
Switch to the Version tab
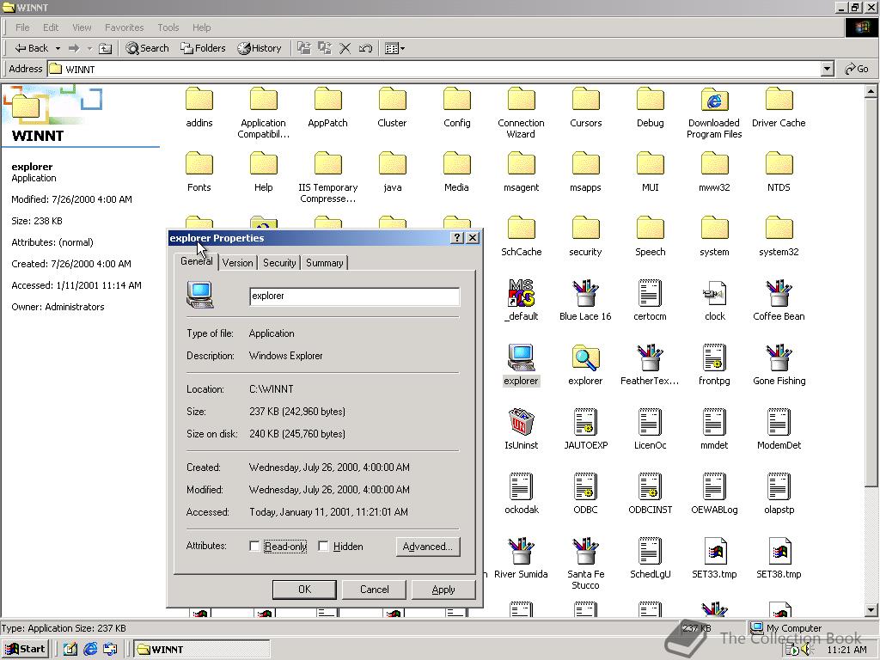(237, 263)
